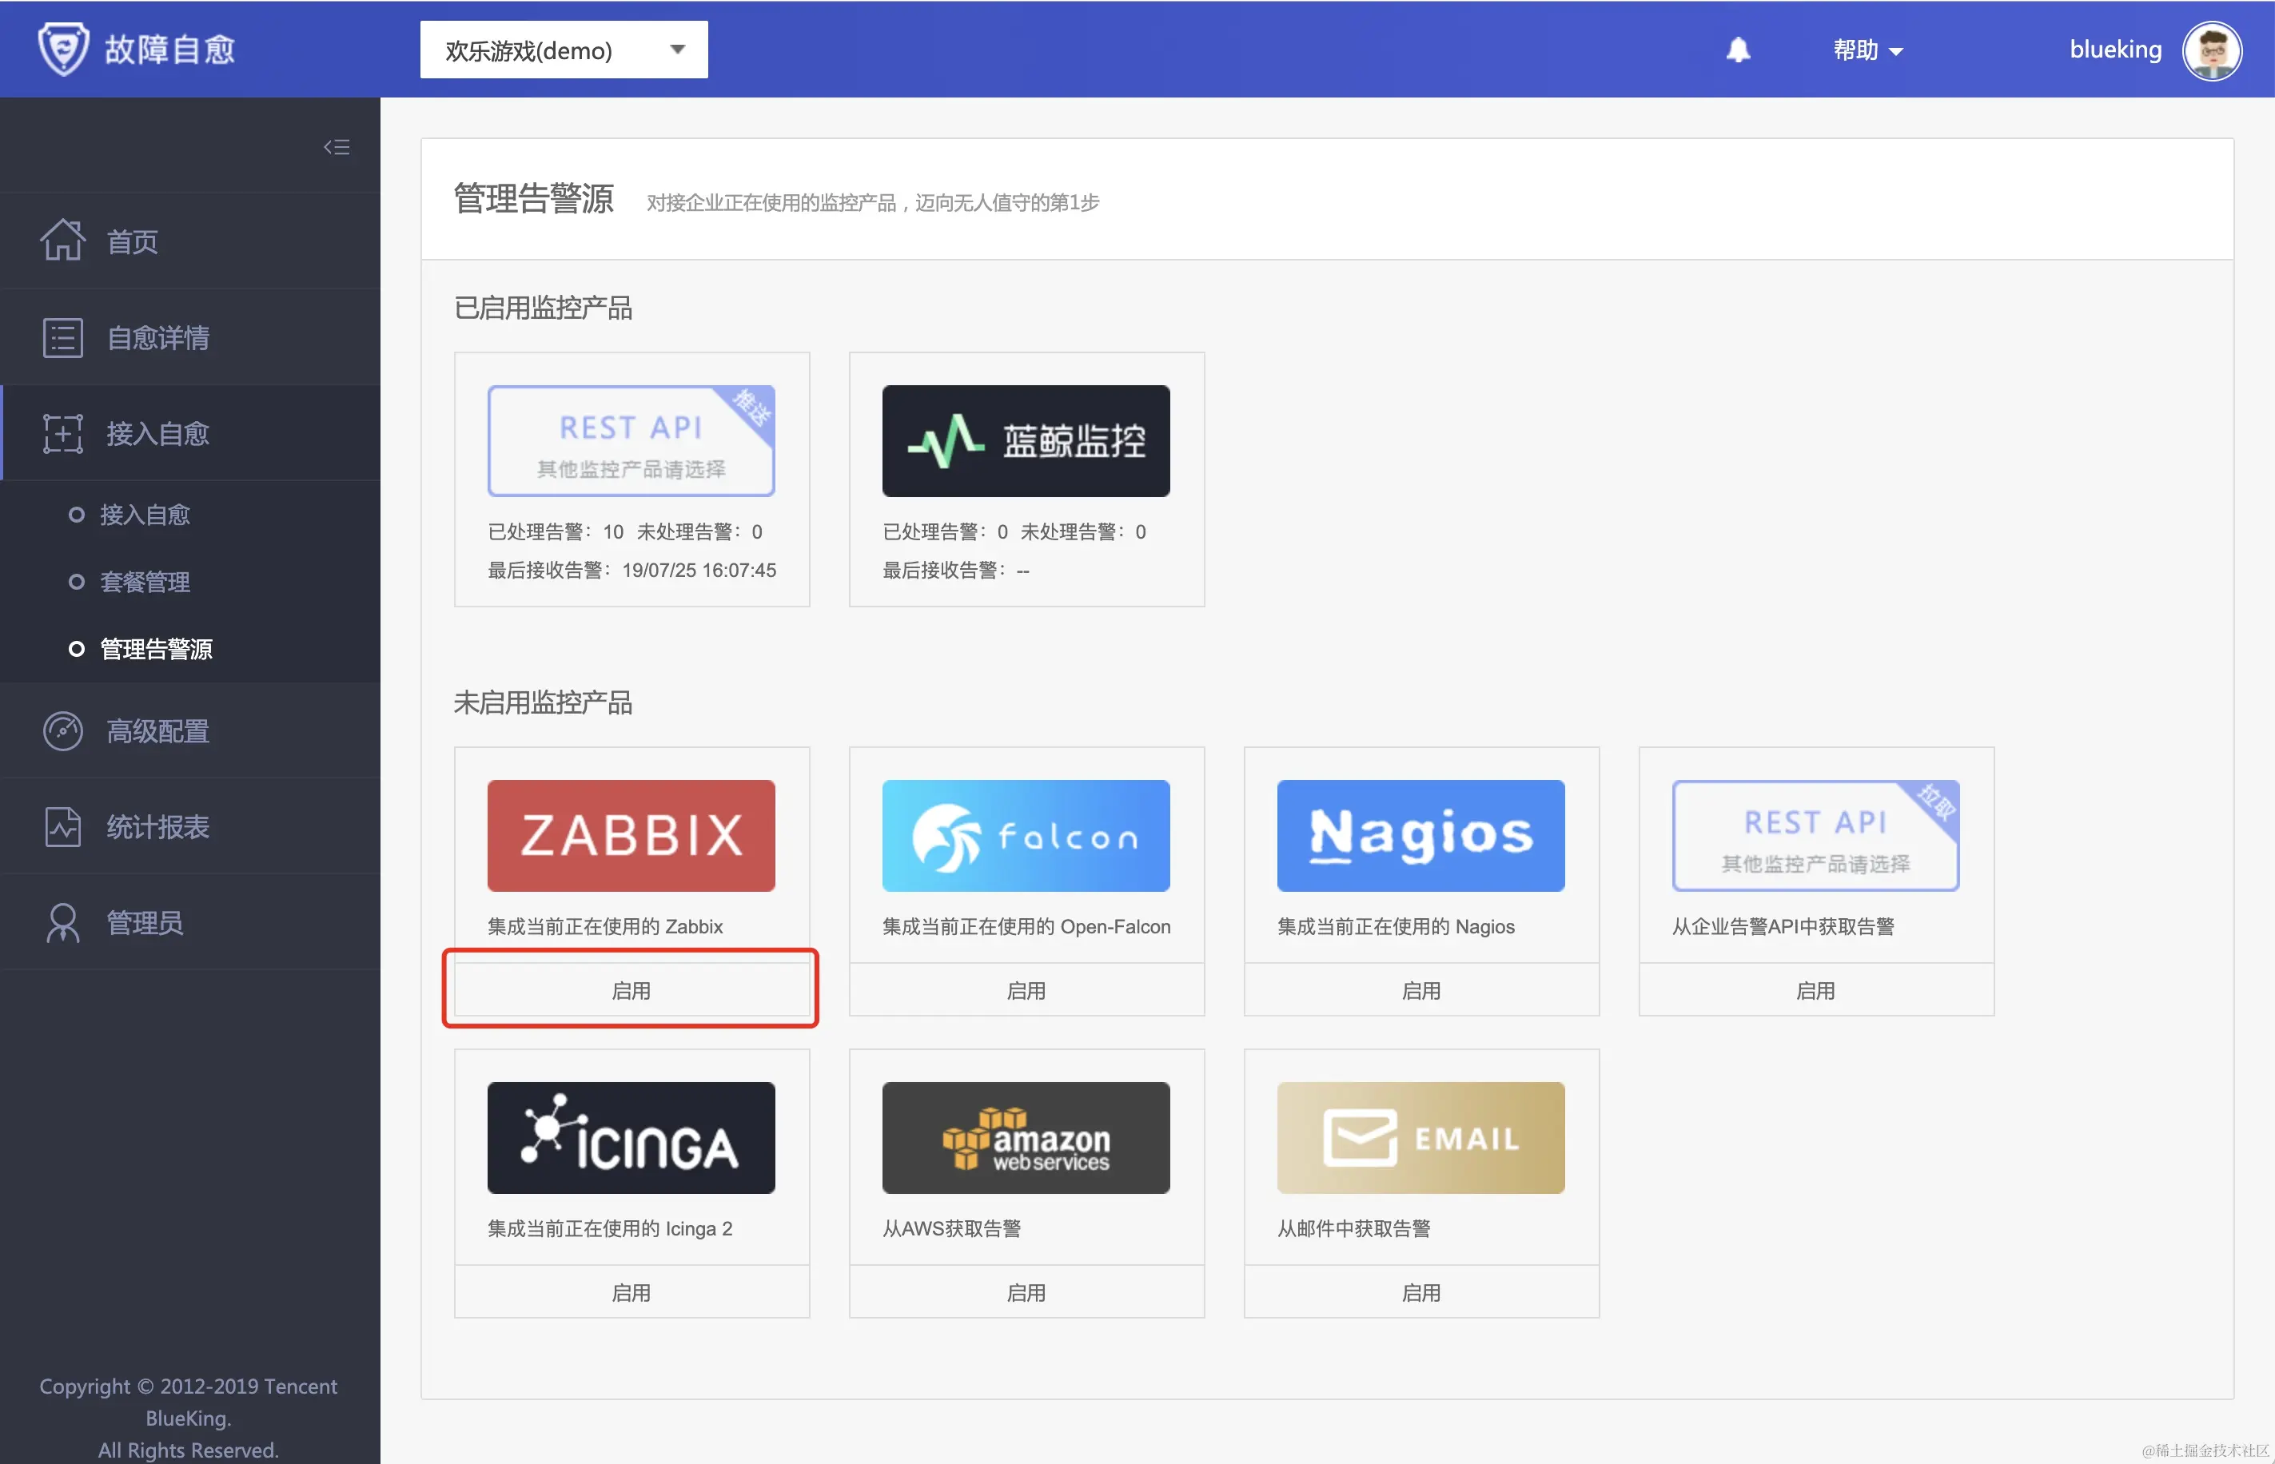Enable the Open-Falcon alert source
Screen dimensions: 2275x1464
click(1026, 991)
